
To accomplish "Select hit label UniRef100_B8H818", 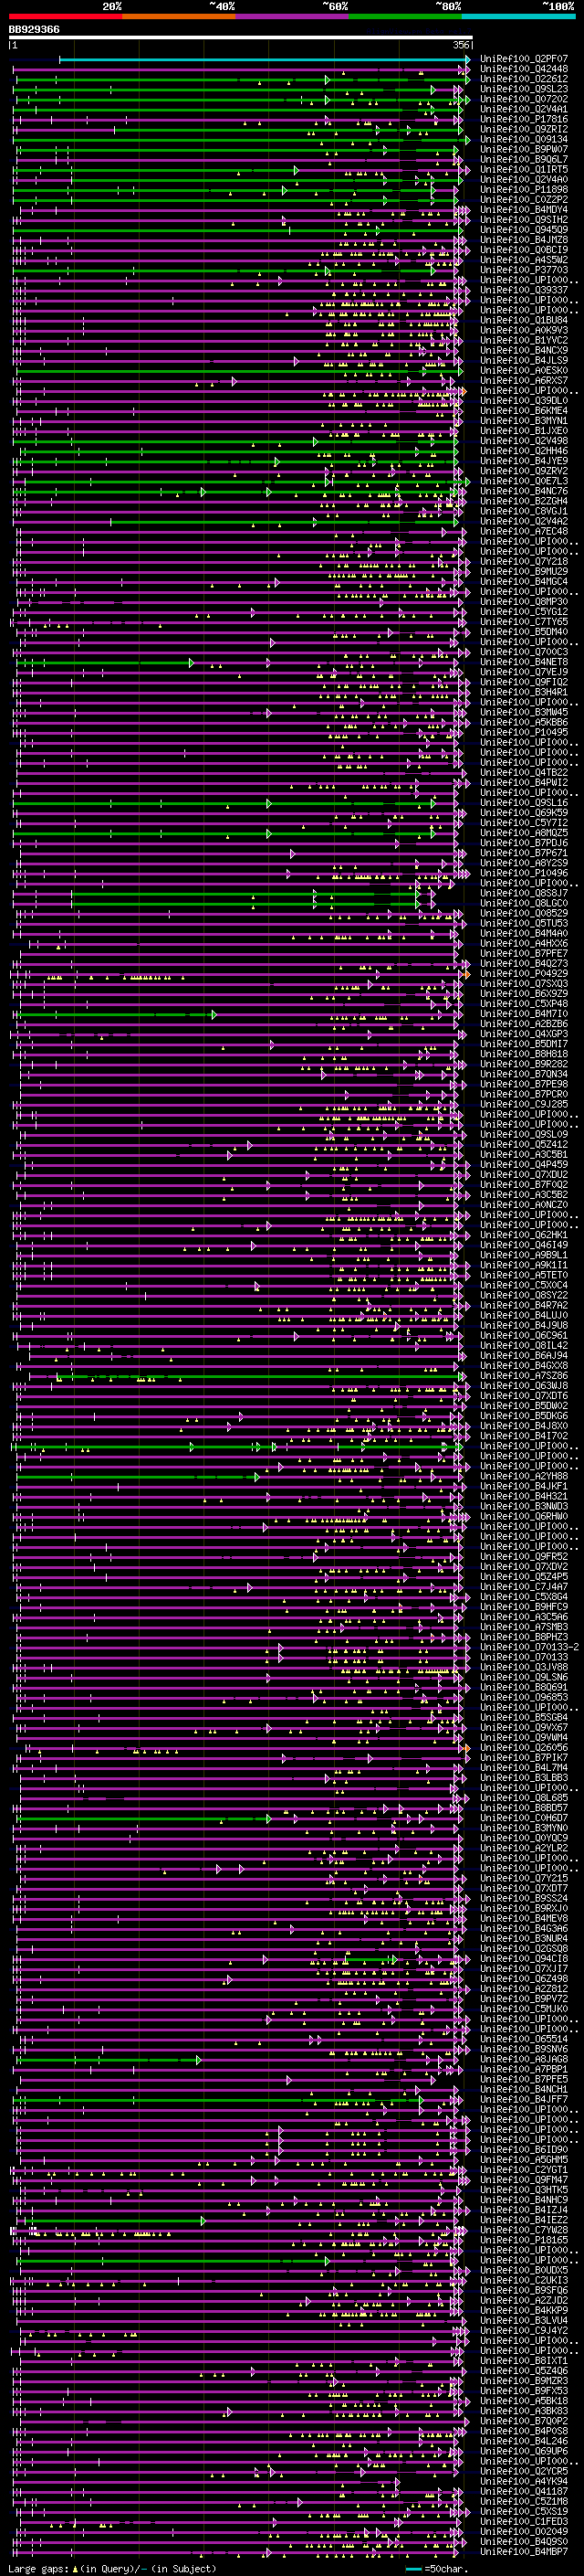I will coord(524,1052).
